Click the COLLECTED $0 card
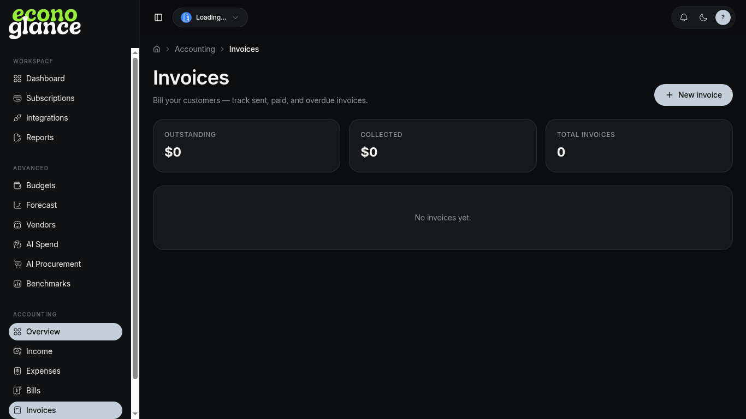 (x=443, y=146)
